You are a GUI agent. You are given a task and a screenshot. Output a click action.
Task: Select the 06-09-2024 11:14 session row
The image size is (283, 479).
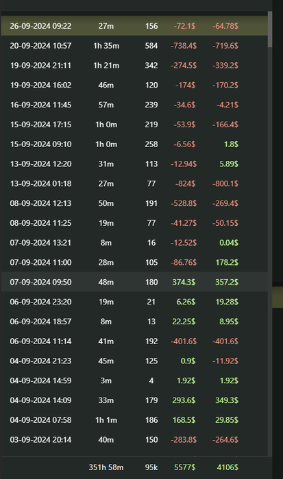coord(134,341)
